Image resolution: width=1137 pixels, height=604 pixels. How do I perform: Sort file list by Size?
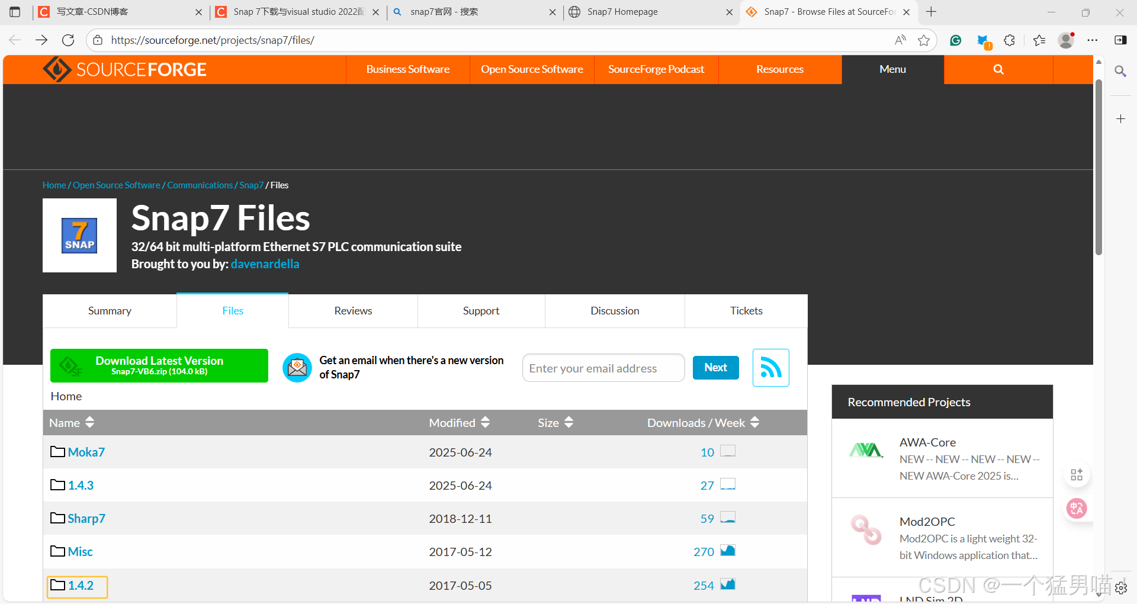pos(555,423)
